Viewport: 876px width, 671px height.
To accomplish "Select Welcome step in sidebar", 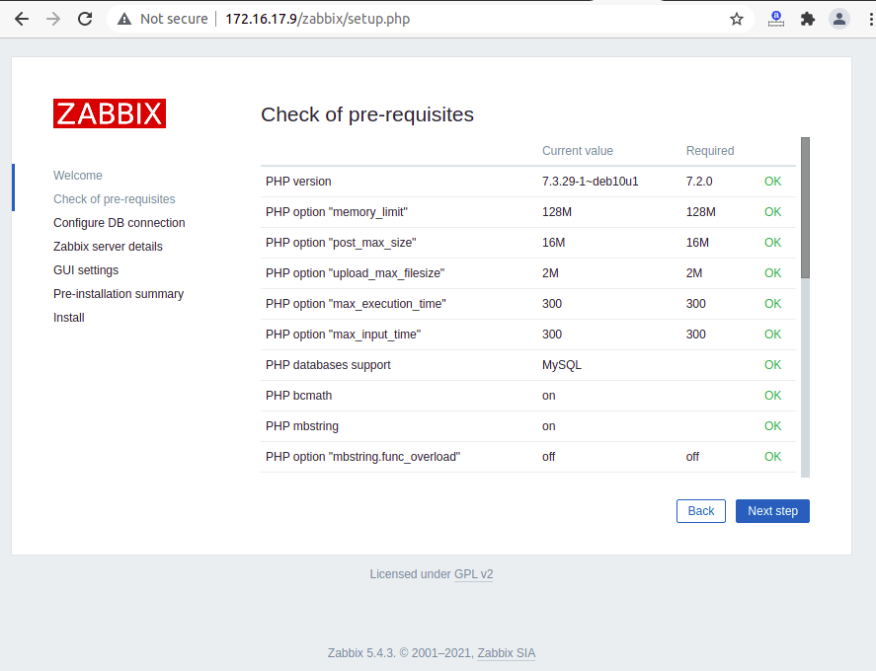I will pos(78,176).
